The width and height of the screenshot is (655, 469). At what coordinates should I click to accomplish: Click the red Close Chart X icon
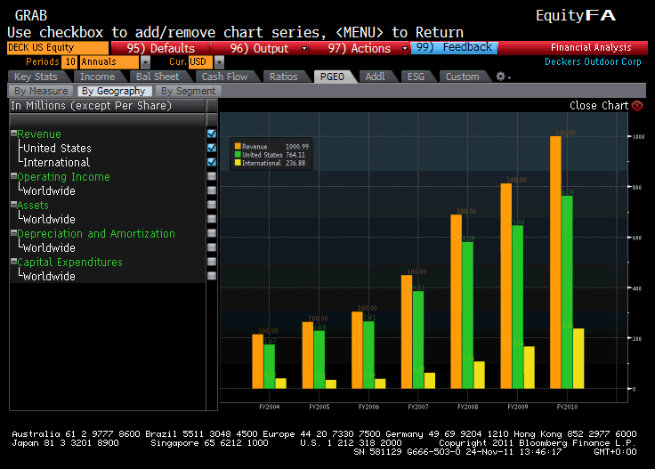pos(636,106)
